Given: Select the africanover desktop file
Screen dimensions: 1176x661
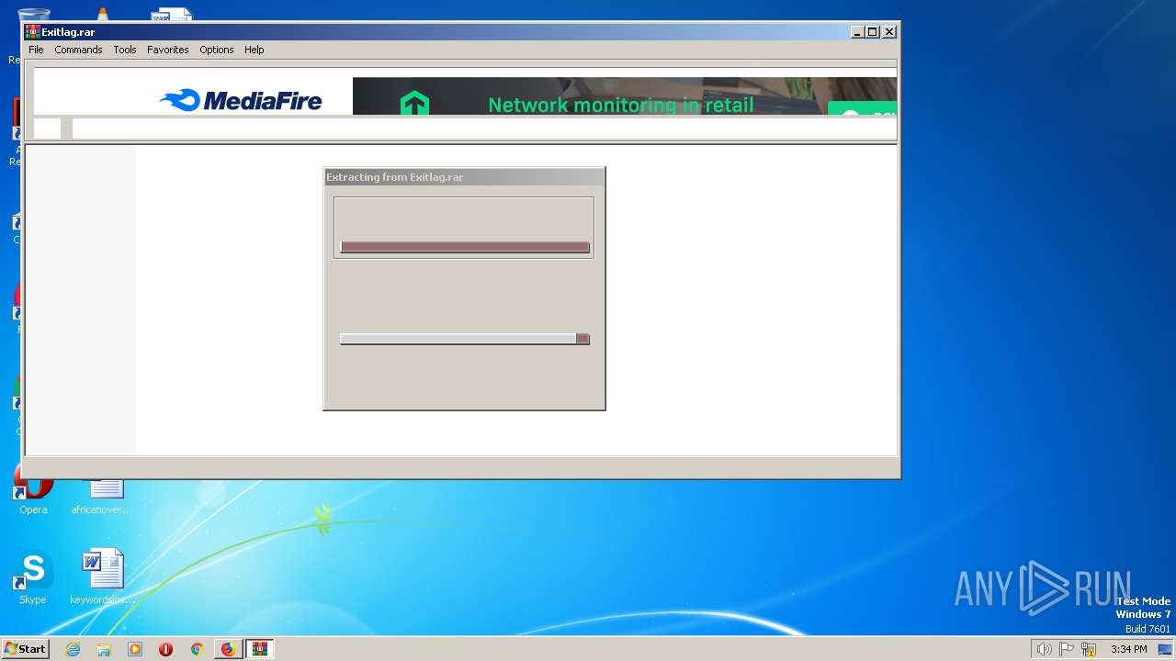Looking at the screenshot, I should 103,496.
